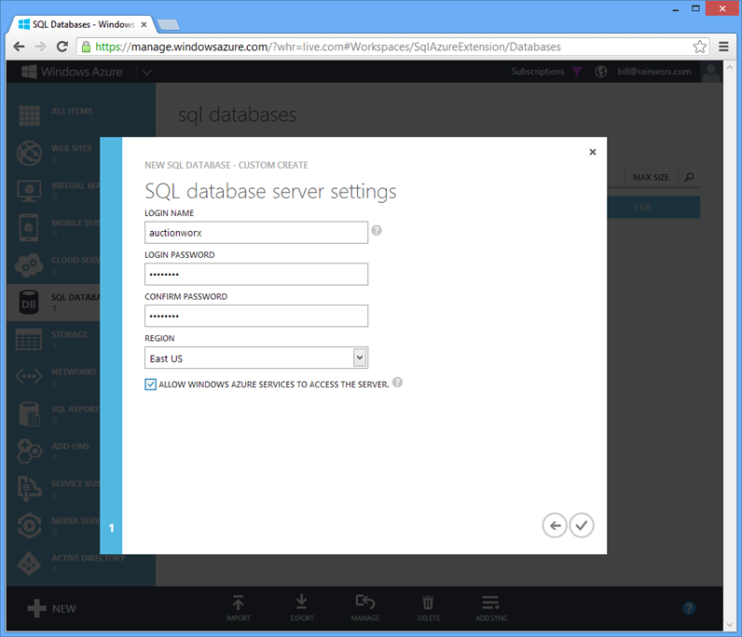The width and height of the screenshot is (742, 637).
Task: Click the WEB SITES sidebar label
Action: pyautogui.click(x=72, y=148)
